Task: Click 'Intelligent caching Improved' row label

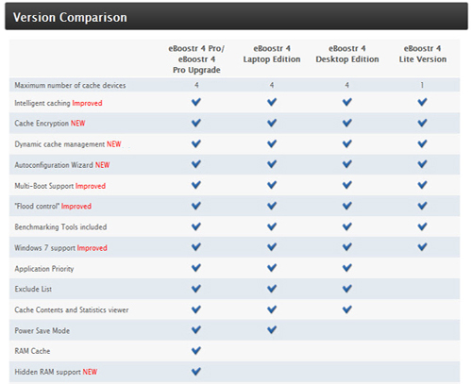Action: pos(59,103)
